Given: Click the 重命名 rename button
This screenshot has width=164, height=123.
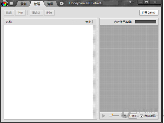Looking at the screenshot, I should click(36, 13).
